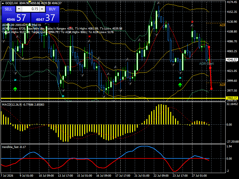Increase lot size with the up arrow

point(42,9)
